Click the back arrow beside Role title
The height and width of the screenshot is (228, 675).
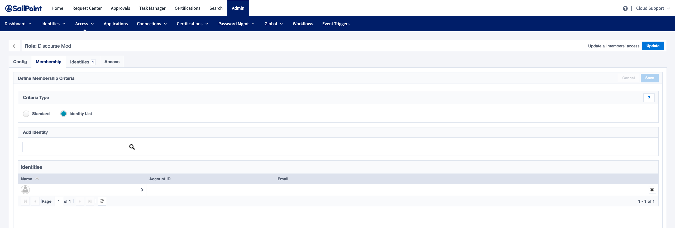point(14,46)
